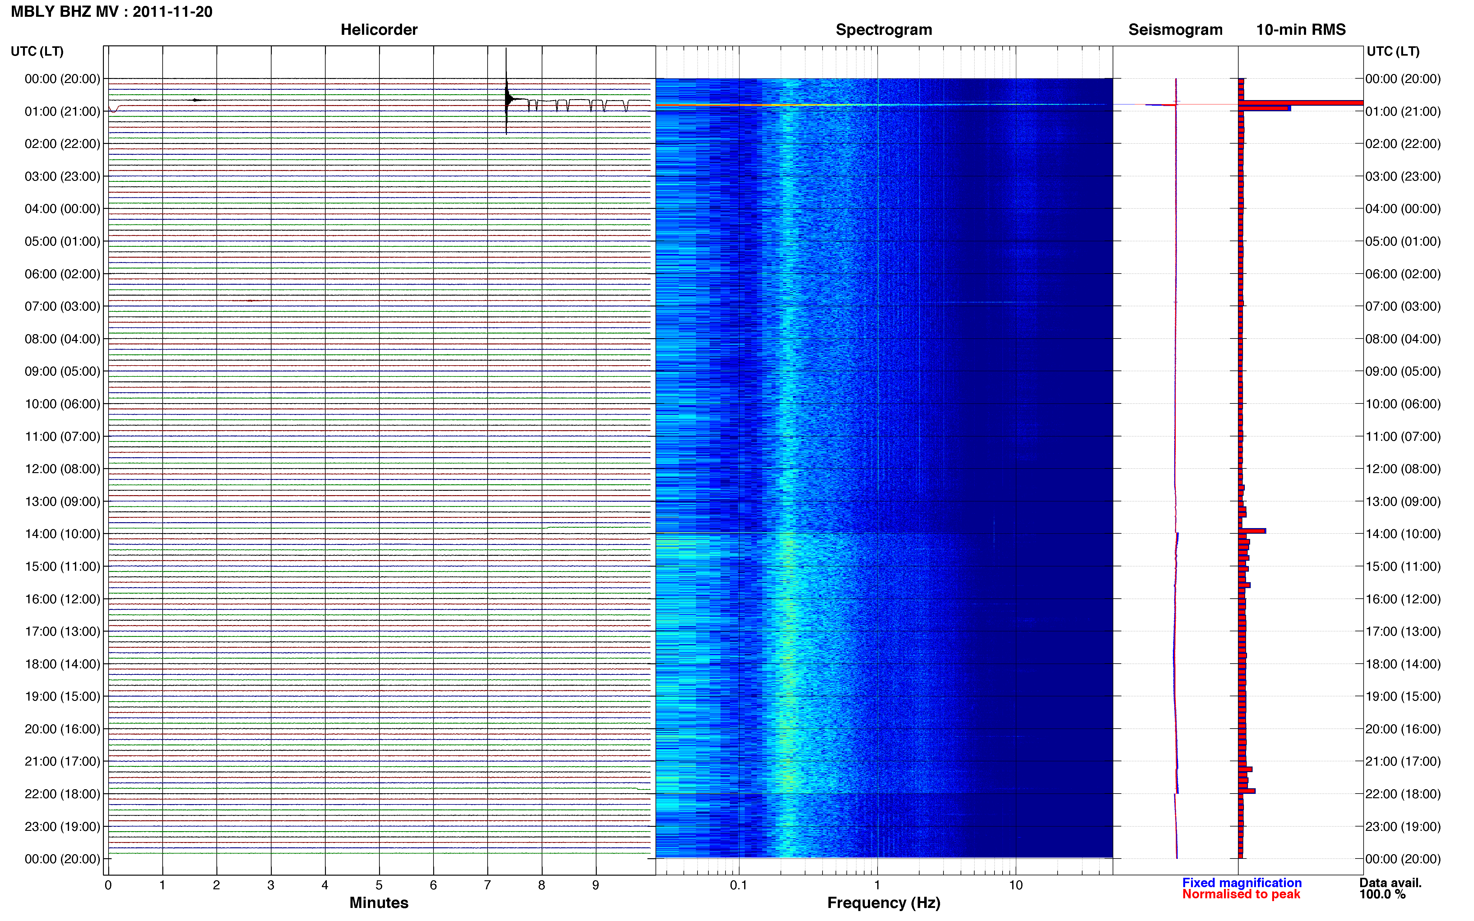The image size is (1474, 921).
Task: Click the right 20:00 (16:00) time label
Action: 1403,729
